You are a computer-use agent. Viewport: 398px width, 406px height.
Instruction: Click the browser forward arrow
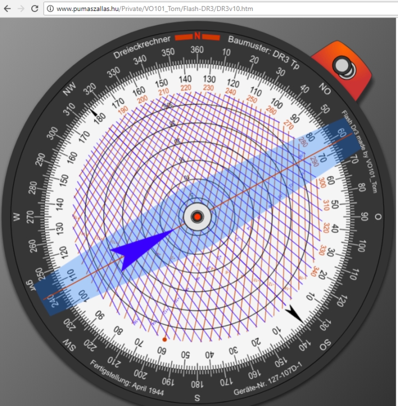coord(21,9)
